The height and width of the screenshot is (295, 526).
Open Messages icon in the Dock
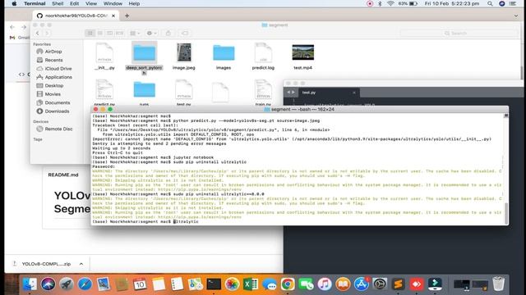tap(269, 284)
